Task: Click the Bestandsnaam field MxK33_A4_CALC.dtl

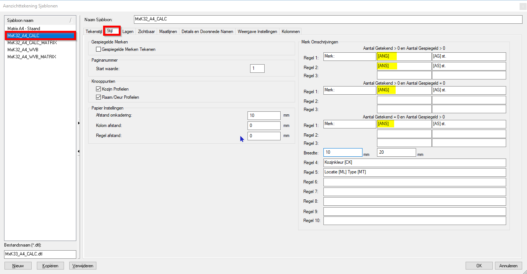Action: point(40,254)
